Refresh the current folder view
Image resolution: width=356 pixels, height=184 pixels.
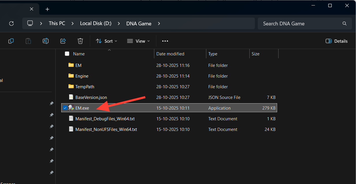[x=11, y=24]
